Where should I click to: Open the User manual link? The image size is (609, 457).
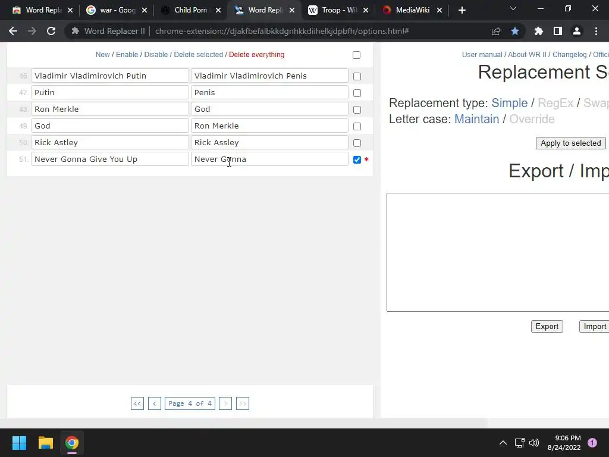[482, 55]
